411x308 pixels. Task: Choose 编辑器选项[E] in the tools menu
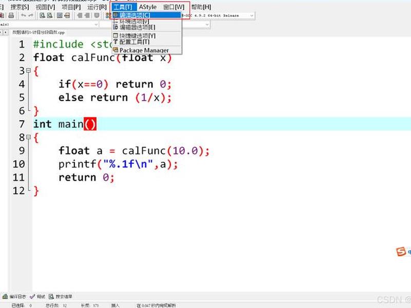point(147,27)
